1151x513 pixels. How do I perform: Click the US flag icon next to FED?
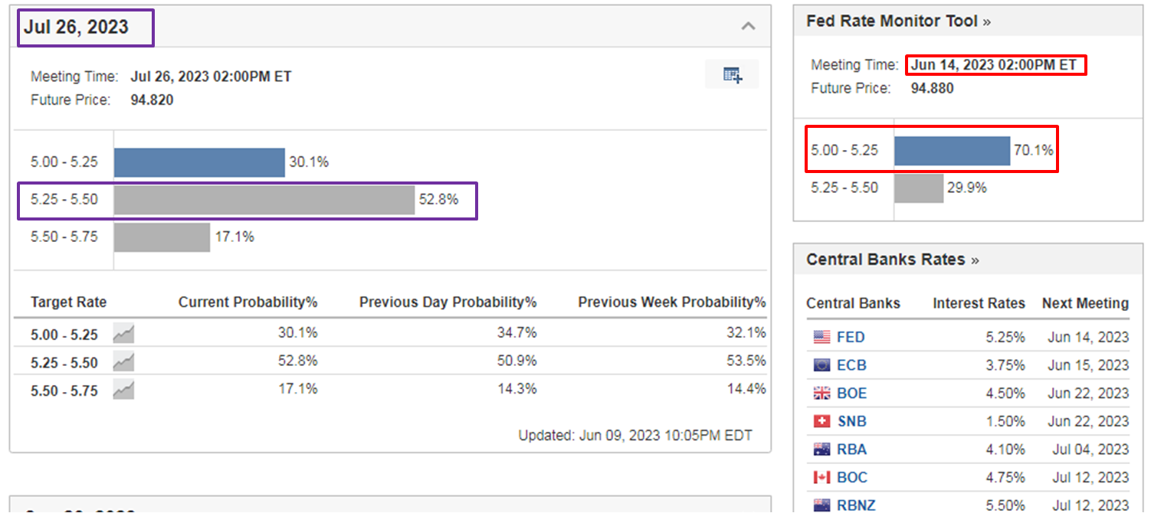click(821, 337)
